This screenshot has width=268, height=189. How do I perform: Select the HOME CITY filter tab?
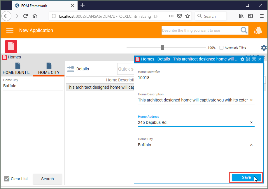(x=49, y=69)
